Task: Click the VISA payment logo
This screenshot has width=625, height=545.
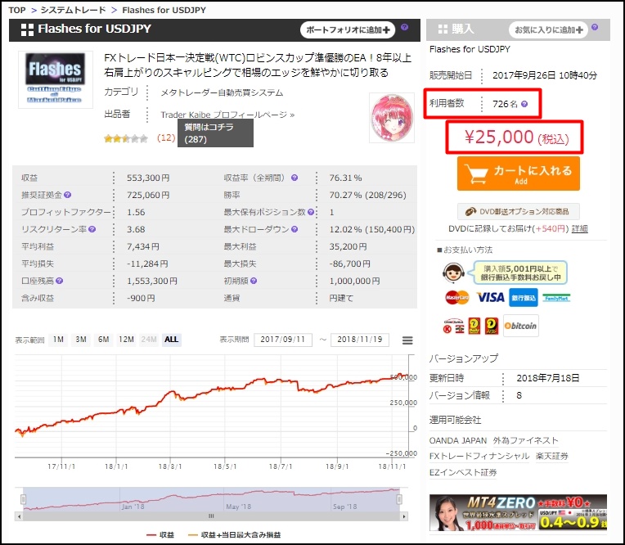Action: (490, 297)
